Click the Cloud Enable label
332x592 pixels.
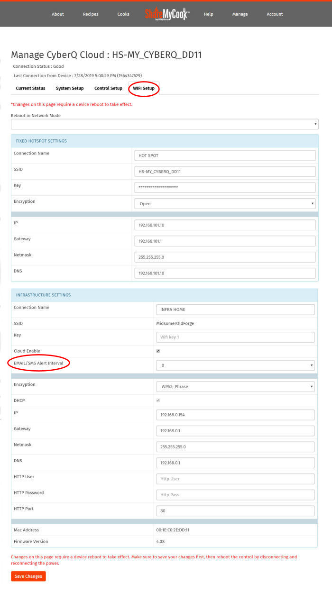pos(27,351)
